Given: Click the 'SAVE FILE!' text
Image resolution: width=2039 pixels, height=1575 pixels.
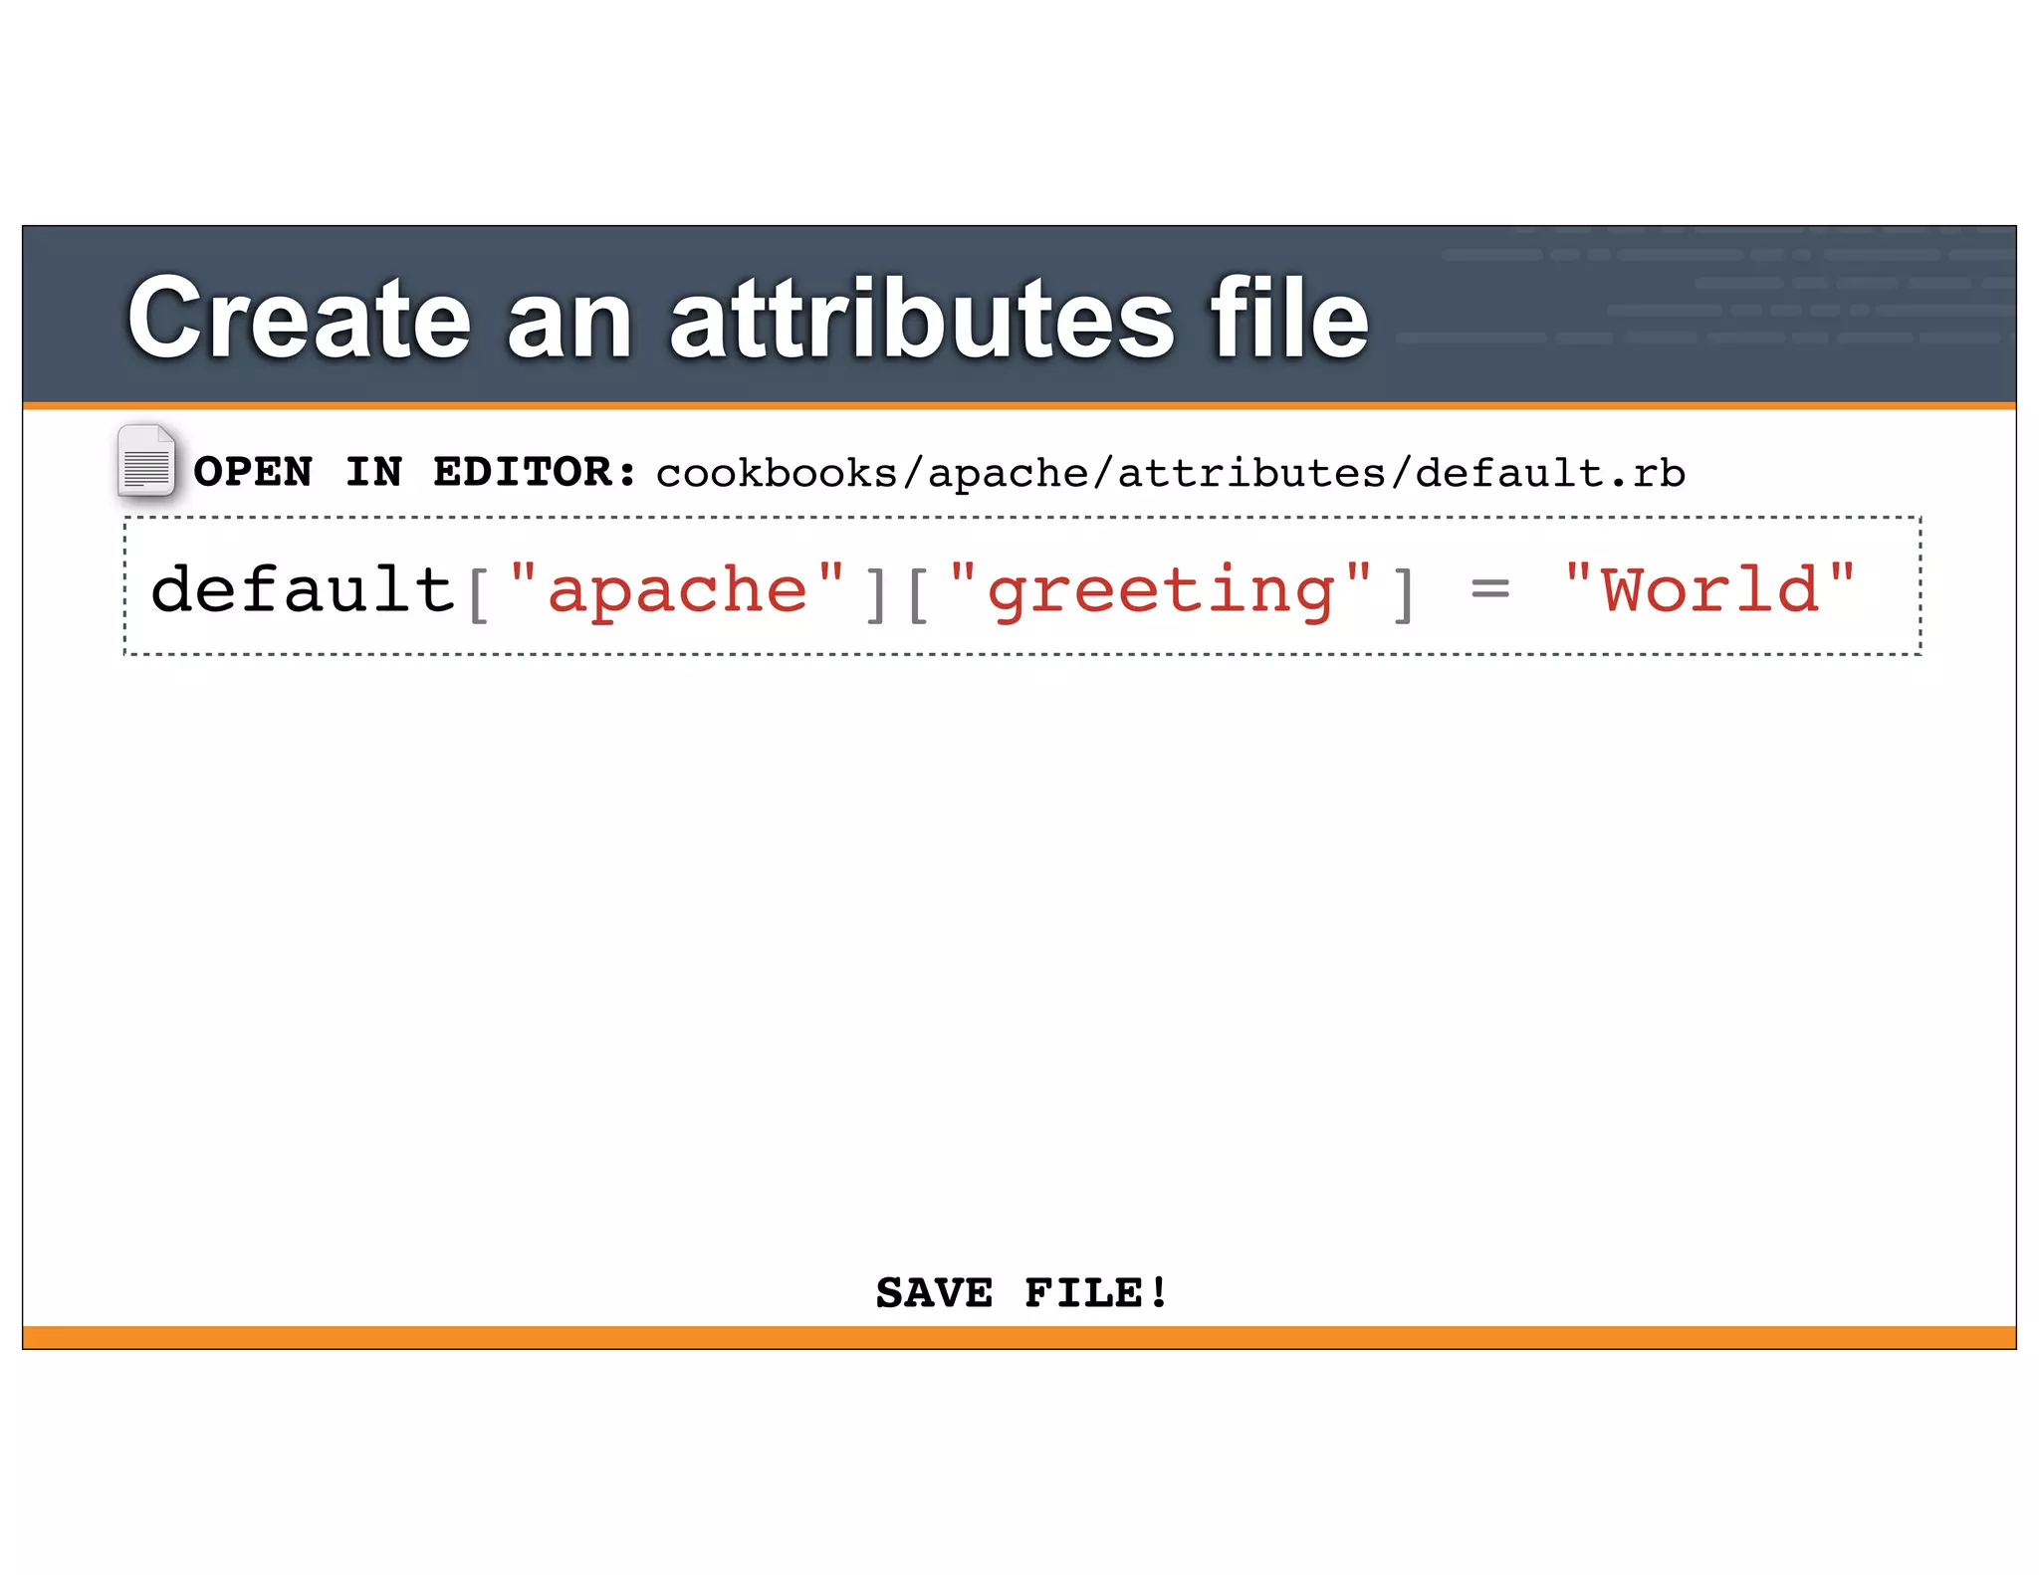Looking at the screenshot, I should pos(1021,1293).
